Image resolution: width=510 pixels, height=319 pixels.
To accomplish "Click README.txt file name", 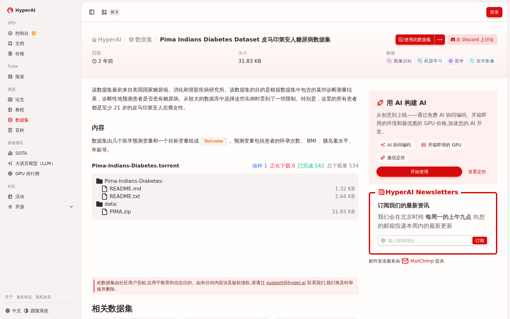I will click(x=125, y=197).
